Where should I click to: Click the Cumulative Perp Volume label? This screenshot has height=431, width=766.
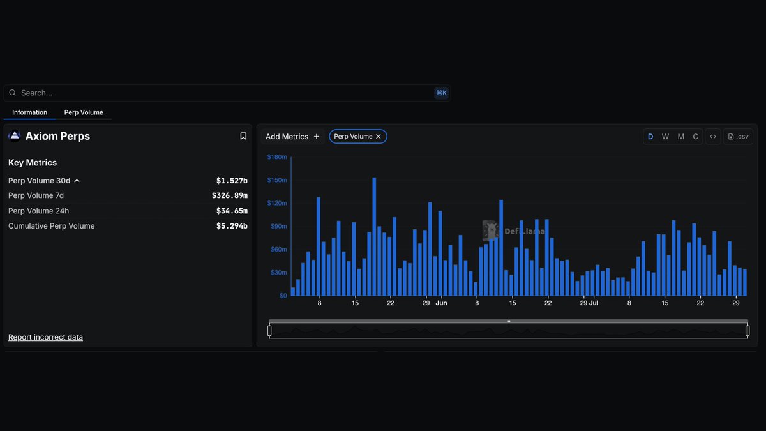pyautogui.click(x=51, y=226)
